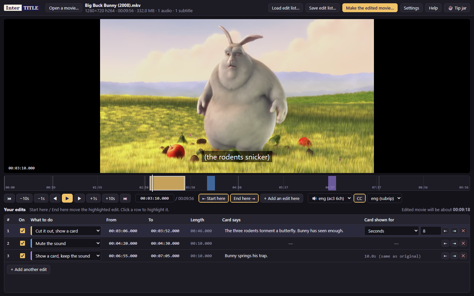Skip to the end of the movie

tap(125, 198)
